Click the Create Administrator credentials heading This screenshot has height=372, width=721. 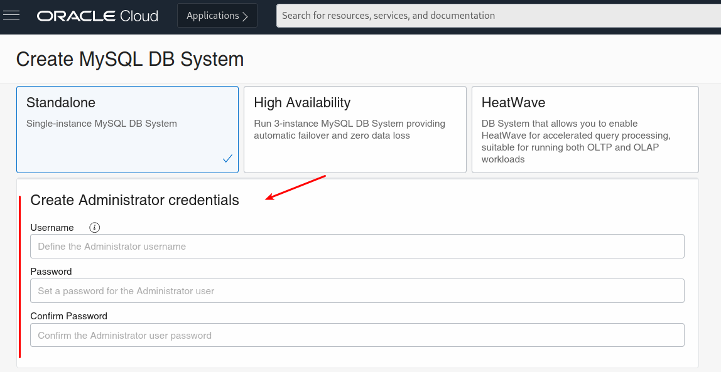134,200
